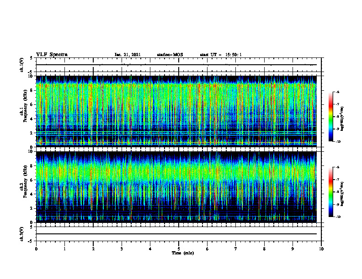Click the '8' tick on ch.2 frequency axis

pos(32,166)
